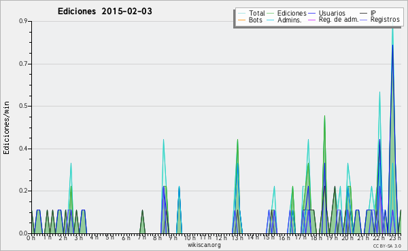Click the 16 h x-axis label
Screen dimensions: 408x251
click(x=284, y=237)
